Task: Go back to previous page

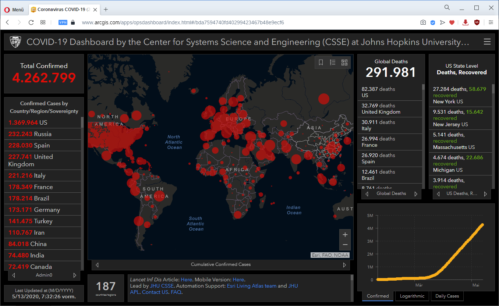Action: coord(7,22)
